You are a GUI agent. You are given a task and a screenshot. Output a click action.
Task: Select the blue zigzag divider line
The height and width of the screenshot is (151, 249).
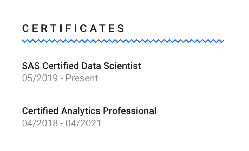(x=123, y=41)
